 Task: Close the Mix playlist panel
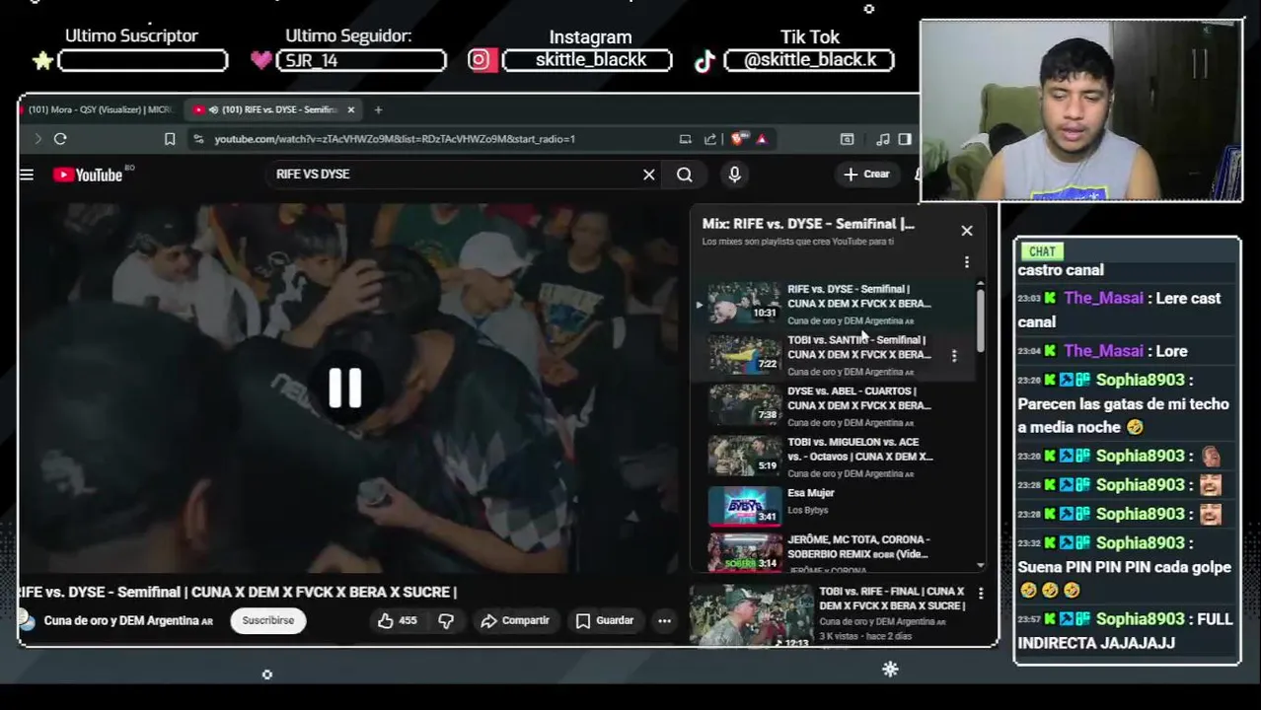967,231
